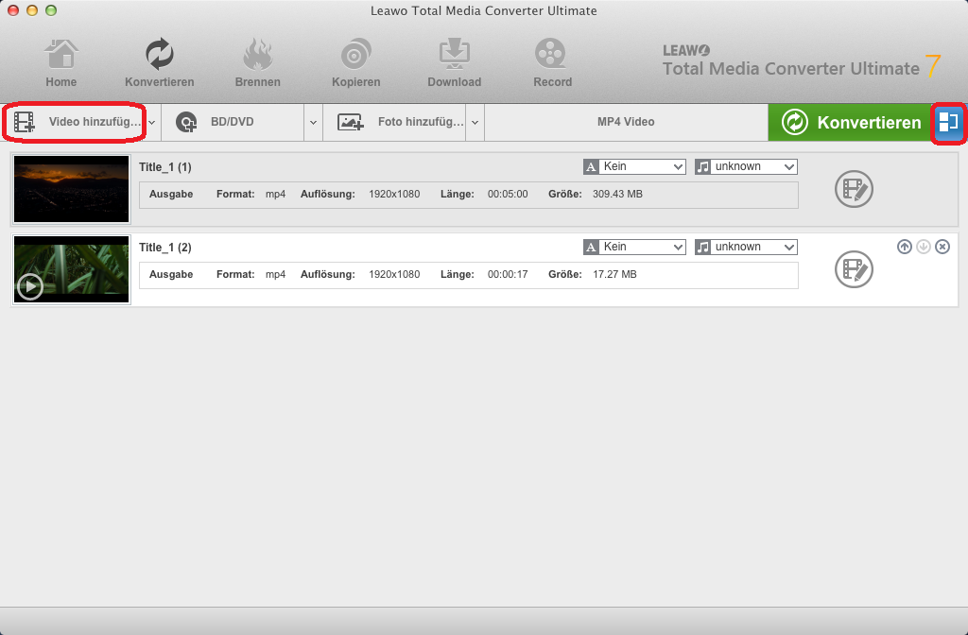Screen dimensions: 968x635
Task: Click the blue merge files icon
Action: tap(947, 122)
